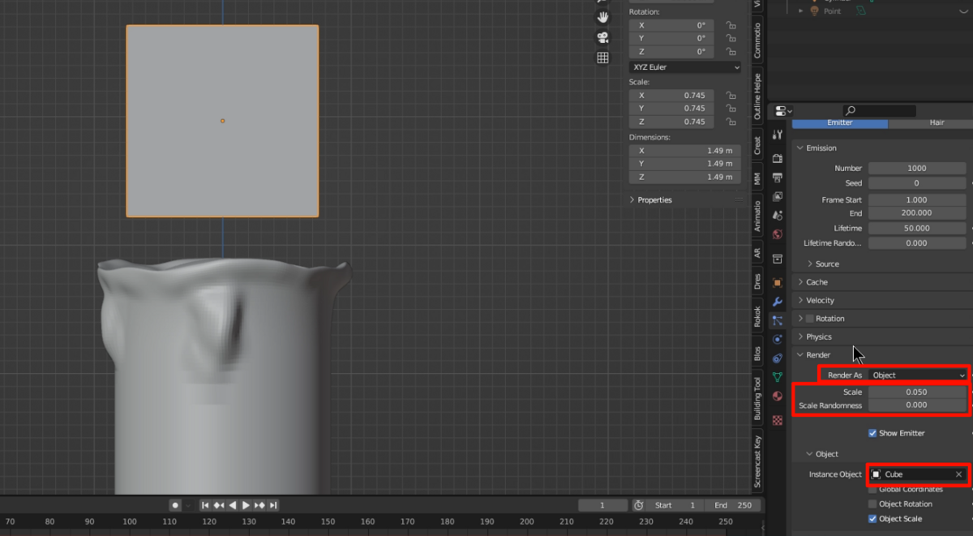
Task: Open the Output properties tab icon
Action: tap(778, 177)
